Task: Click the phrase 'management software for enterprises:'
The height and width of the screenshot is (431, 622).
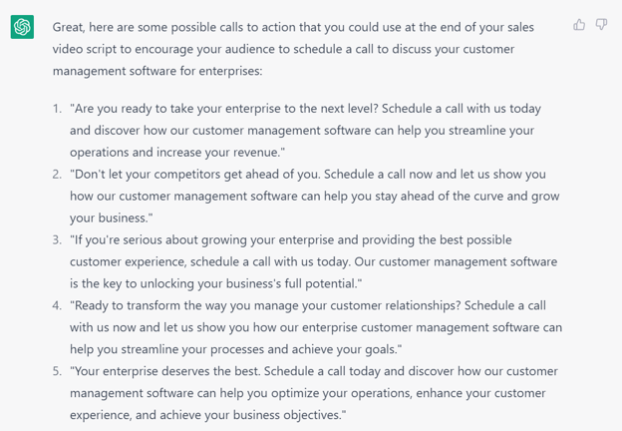Action: point(157,71)
